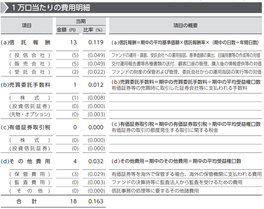Click the (2) amount for 受託会社
This screenshot has height=209, width=264.
(x=75, y=72)
